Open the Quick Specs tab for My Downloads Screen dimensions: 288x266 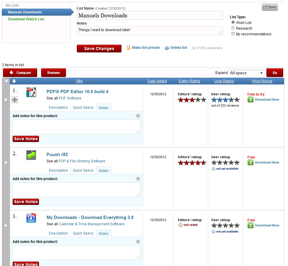coord(83,233)
